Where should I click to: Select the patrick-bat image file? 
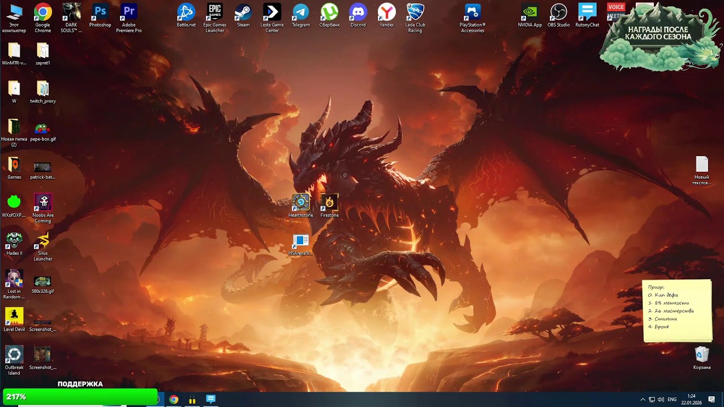point(43,170)
